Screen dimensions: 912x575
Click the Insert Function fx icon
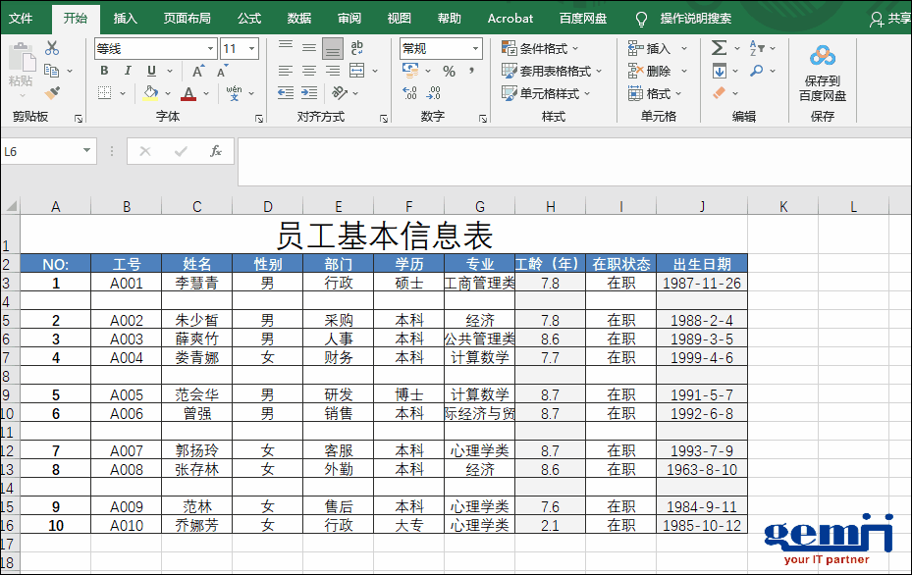tap(216, 151)
